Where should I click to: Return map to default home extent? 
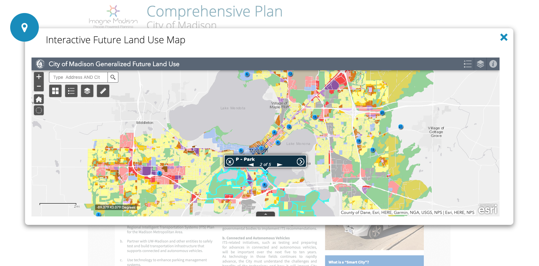39,99
